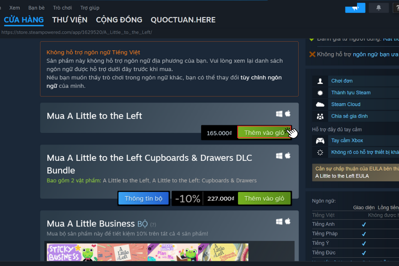Click the Steam Cloud icon
This screenshot has width=399, height=266.
tap(320, 104)
